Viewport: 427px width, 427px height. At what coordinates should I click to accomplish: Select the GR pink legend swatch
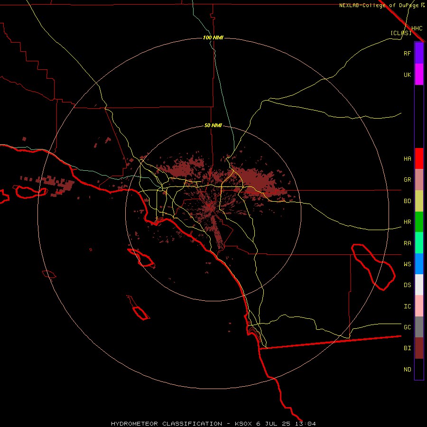point(419,180)
